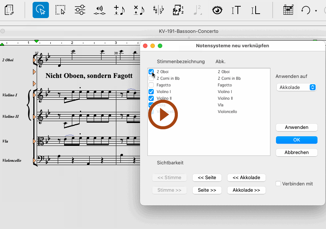This screenshot has width=326, height=229.
Task: Enable the Fagotto staff checkbox
Action: (151, 85)
